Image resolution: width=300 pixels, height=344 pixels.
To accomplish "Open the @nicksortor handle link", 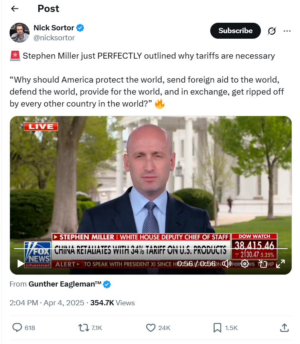I will [x=54, y=38].
